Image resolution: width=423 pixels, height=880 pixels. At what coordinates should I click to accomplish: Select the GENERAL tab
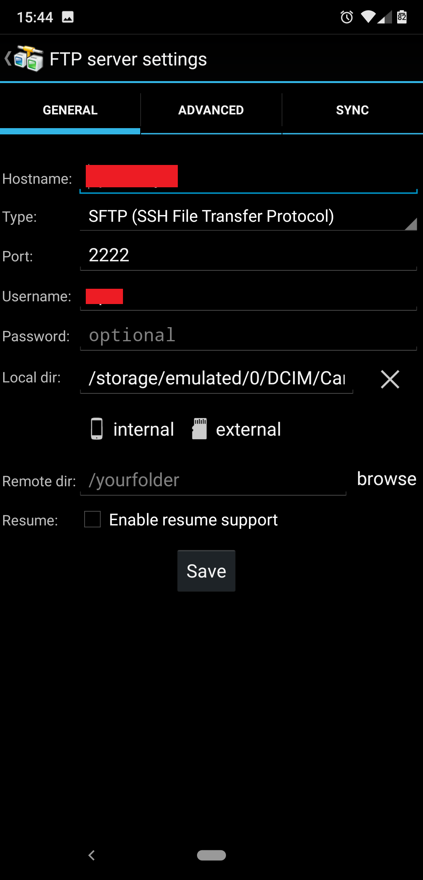click(x=70, y=110)
